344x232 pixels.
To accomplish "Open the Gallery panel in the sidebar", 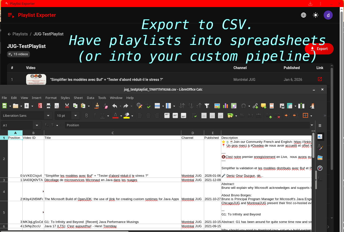I will pyautogui.click(x=320, y=157).
